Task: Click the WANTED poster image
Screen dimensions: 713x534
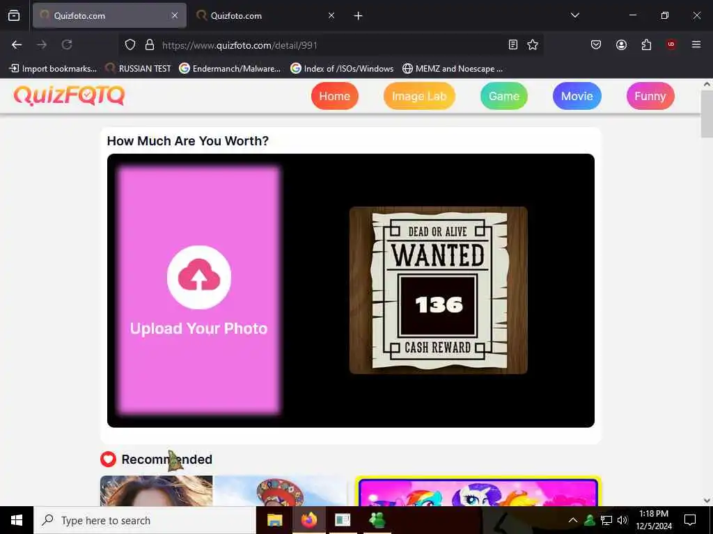Action: pos(439,290)
